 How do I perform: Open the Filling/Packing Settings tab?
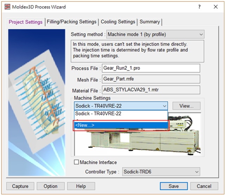point(71,22)
